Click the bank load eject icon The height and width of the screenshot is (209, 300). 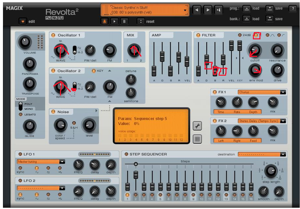pyautogui.click(x=247, y=19)
